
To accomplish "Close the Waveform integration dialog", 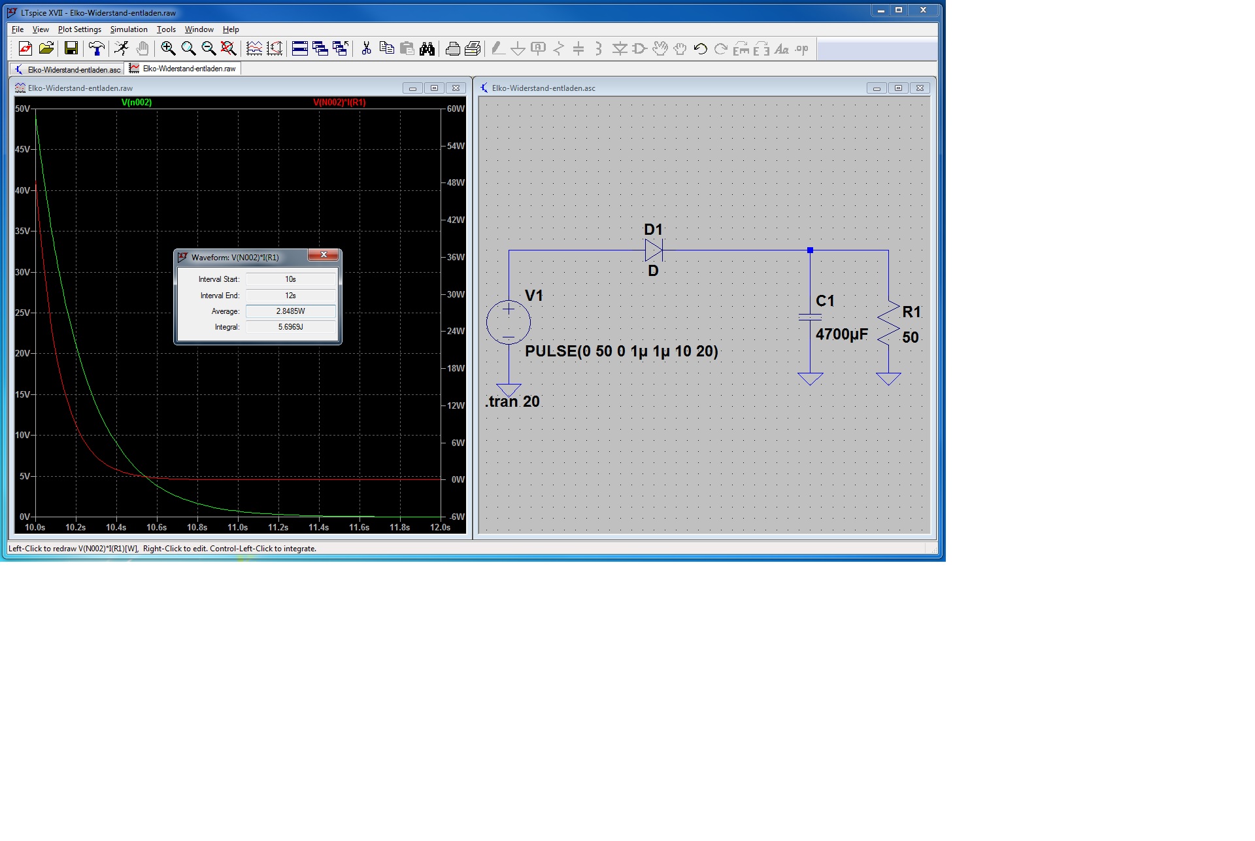I will pyautogui.click(x=323, y=255).
